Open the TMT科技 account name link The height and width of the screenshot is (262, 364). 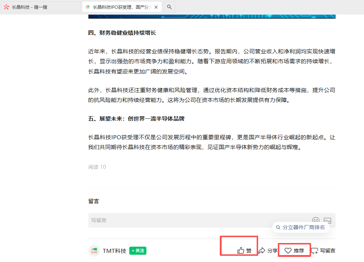(114, 251)
